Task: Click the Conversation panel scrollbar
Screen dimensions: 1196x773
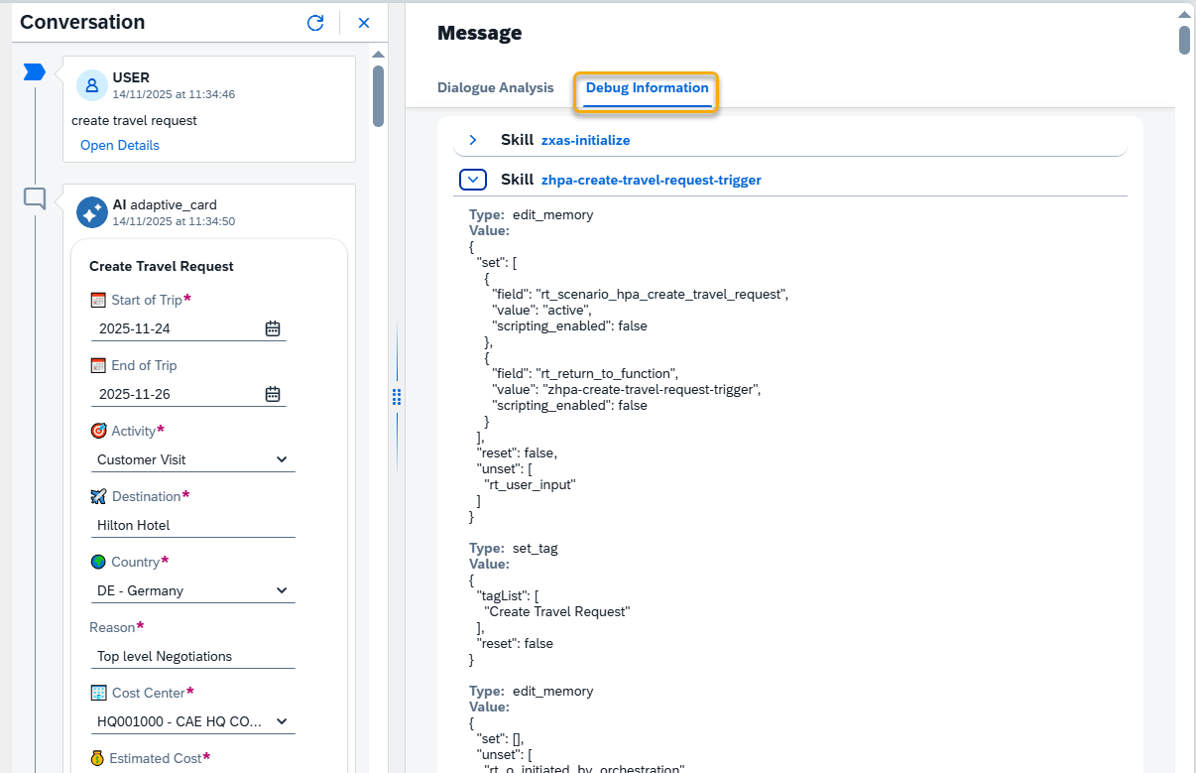Action: click(378, 96)
